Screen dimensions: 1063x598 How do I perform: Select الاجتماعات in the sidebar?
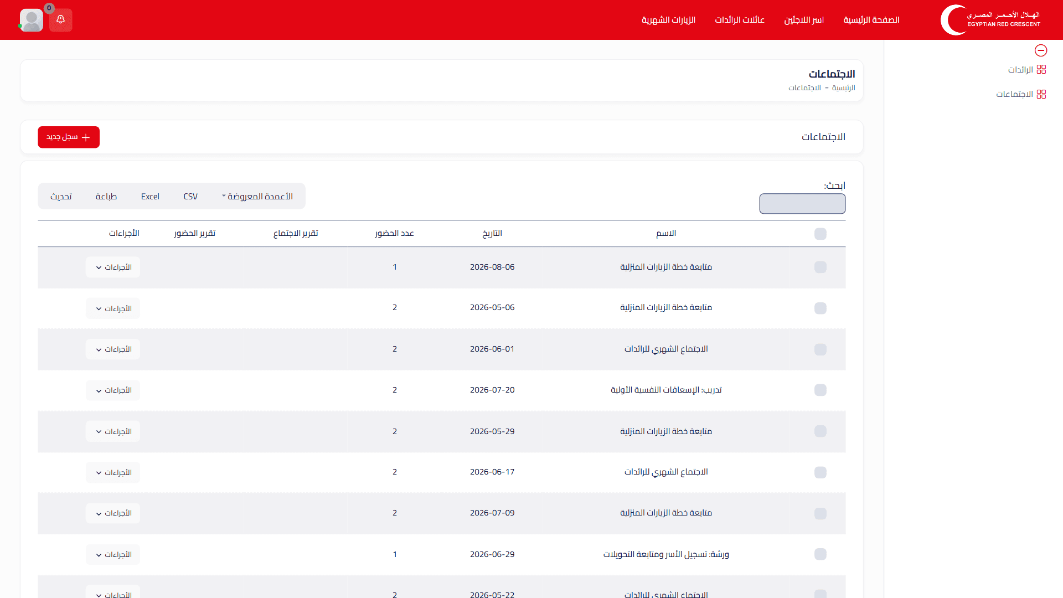click(1015, 94)
